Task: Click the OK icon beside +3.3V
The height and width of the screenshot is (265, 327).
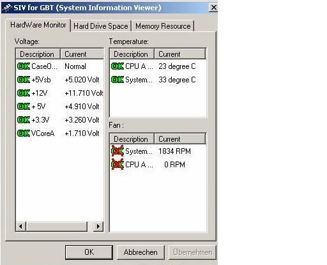Action: (x=24, y=120)
